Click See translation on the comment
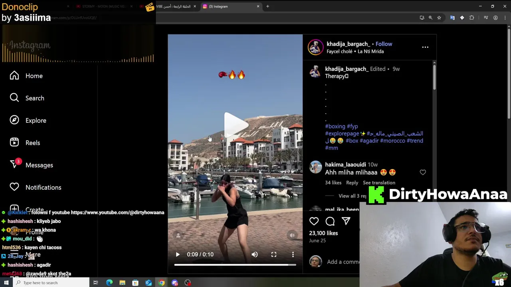The height and width of the screenshot is (287, 511). click(379, 183)
